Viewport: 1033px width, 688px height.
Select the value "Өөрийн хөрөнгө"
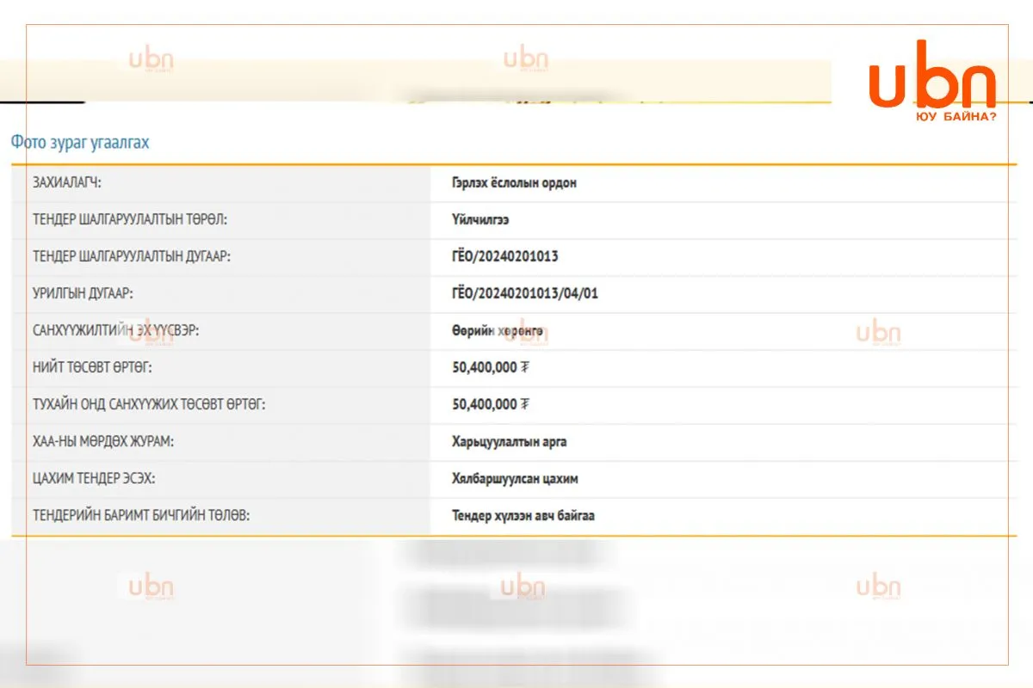[498, 330]
